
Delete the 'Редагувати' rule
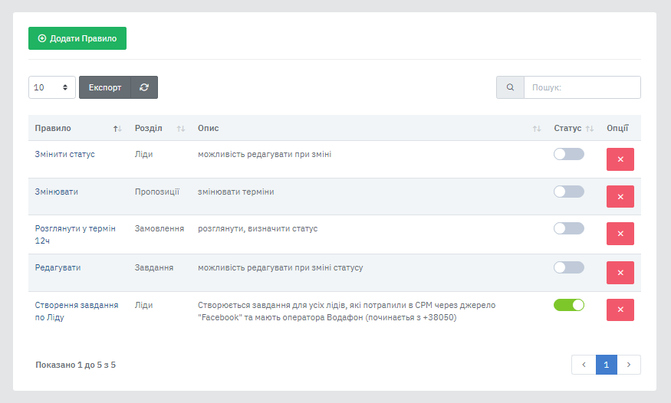point(620,273)
